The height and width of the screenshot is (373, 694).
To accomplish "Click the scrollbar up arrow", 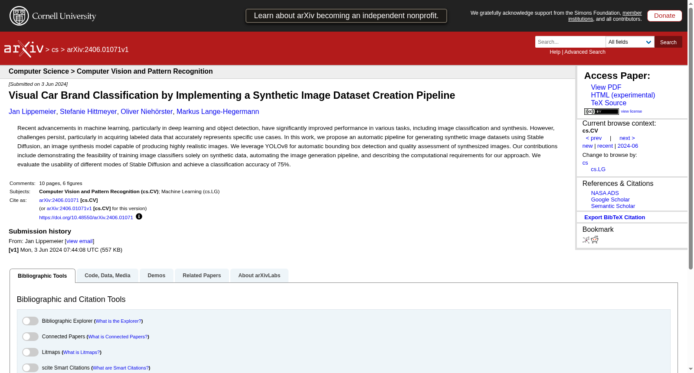I will point(691,3).
